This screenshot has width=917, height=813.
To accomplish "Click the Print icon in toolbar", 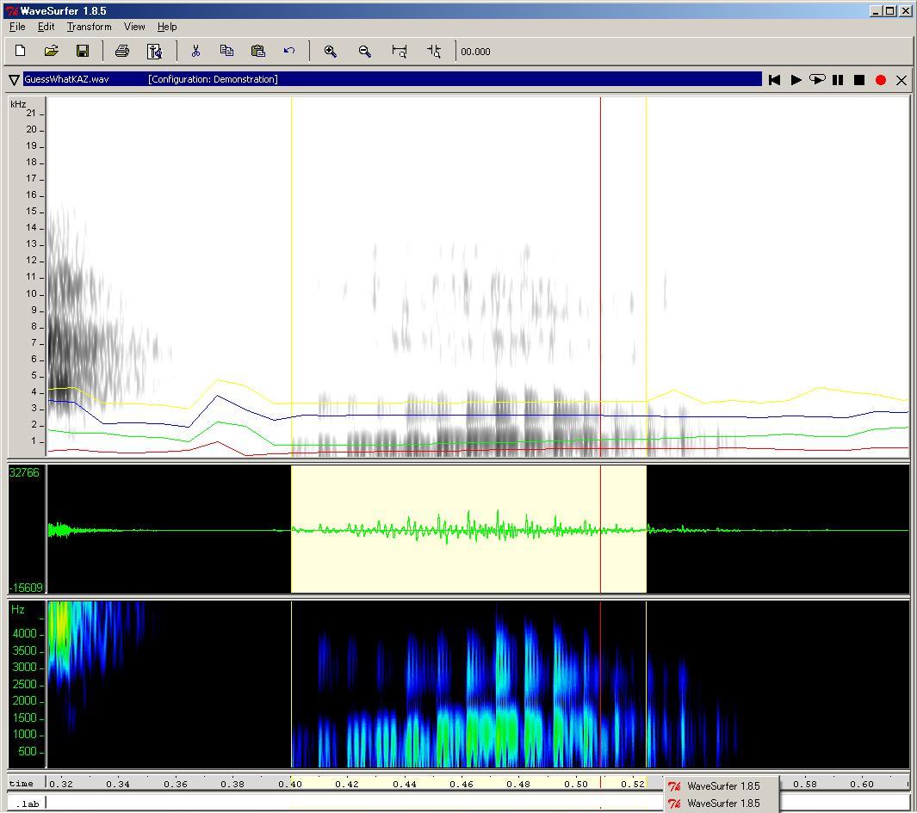I will (122, 52).
